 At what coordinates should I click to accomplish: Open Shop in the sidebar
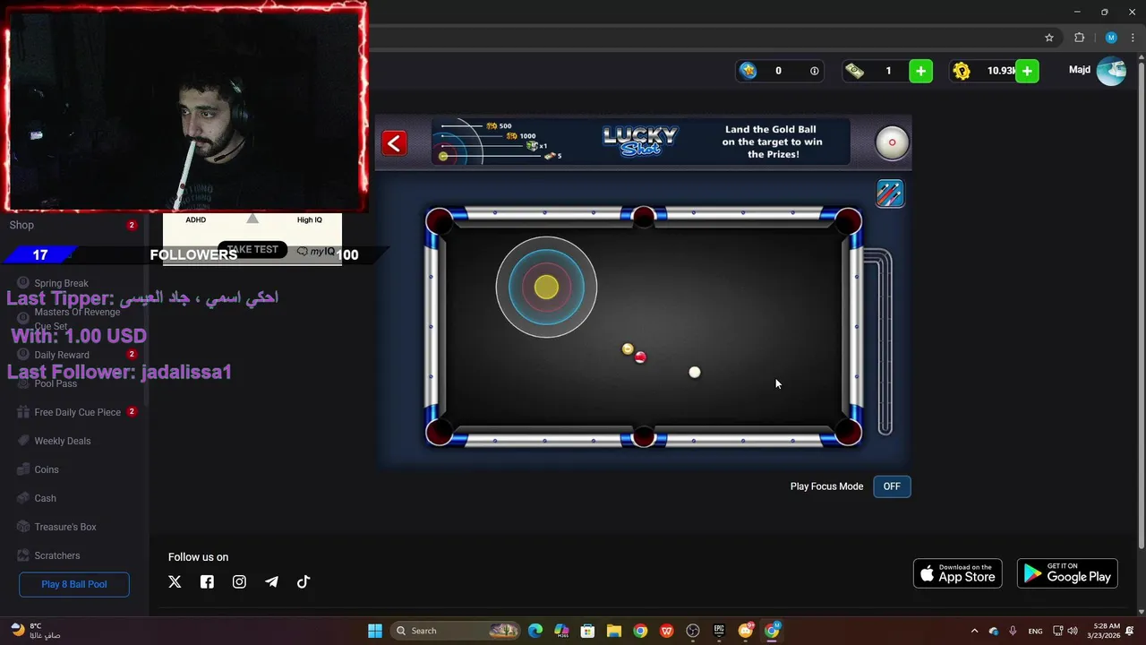(21, 225)
